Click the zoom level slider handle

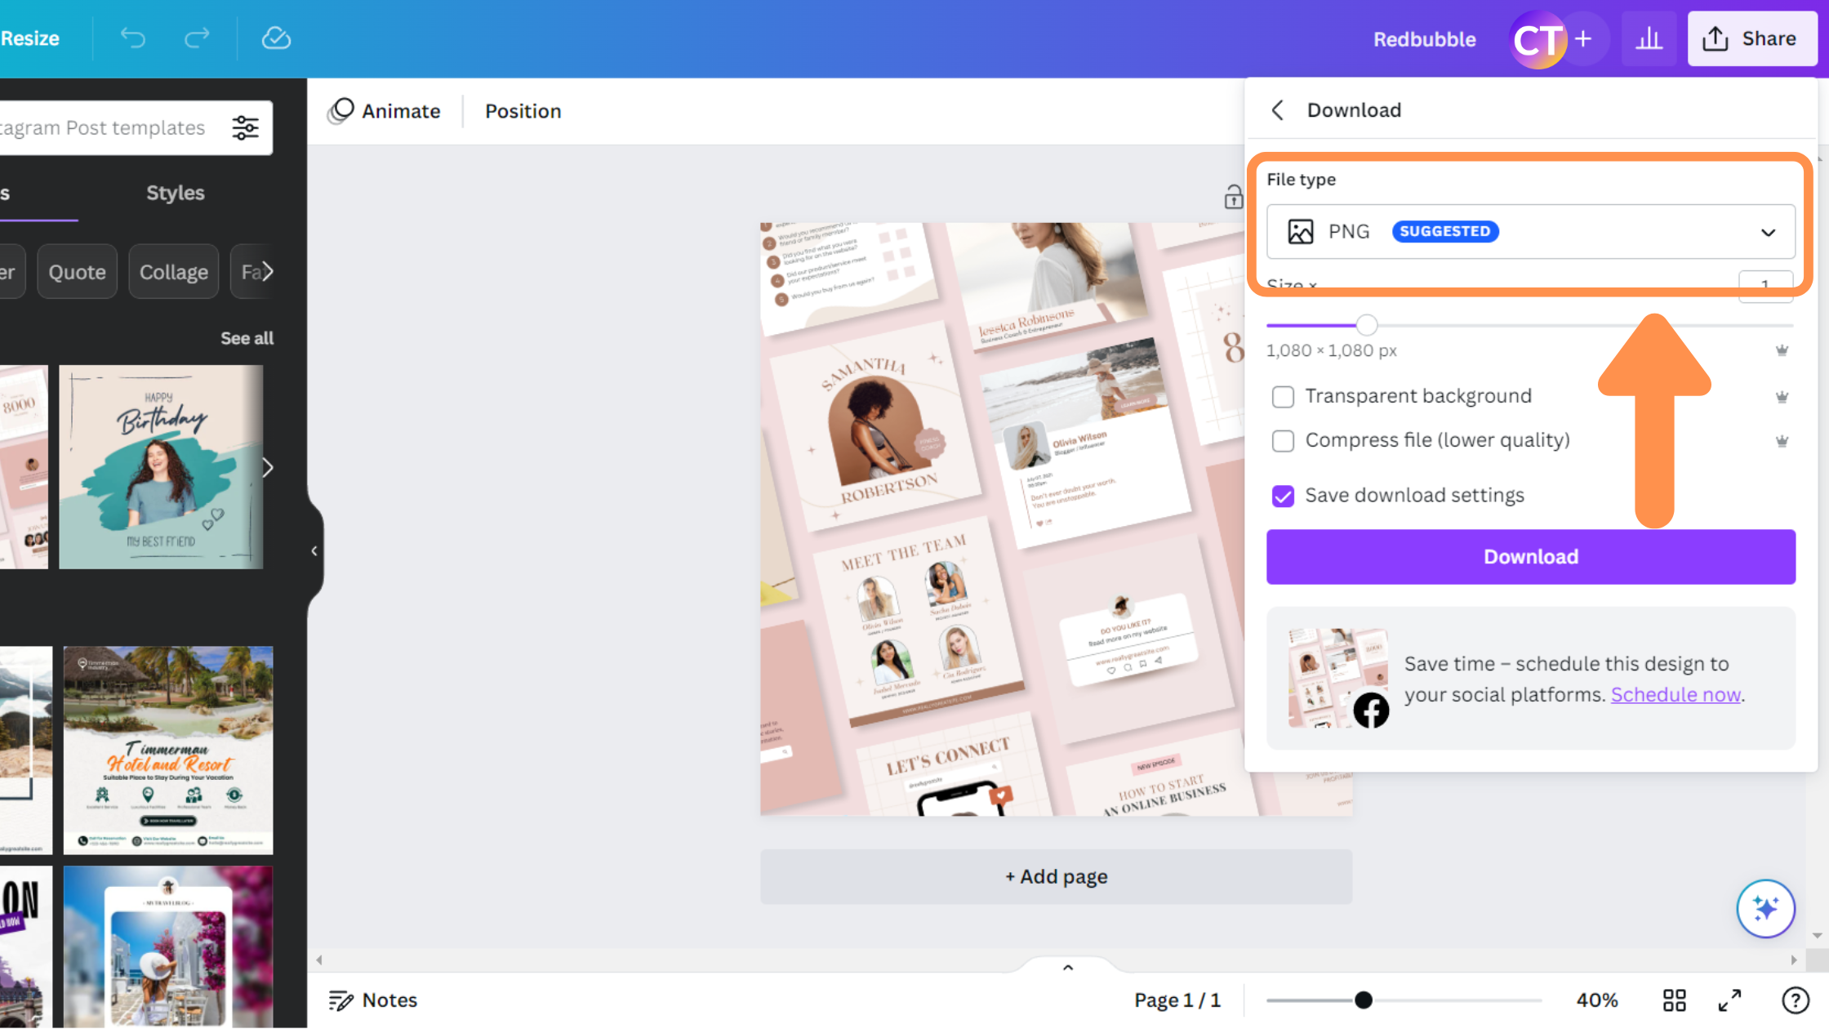pos(1363,1000)
